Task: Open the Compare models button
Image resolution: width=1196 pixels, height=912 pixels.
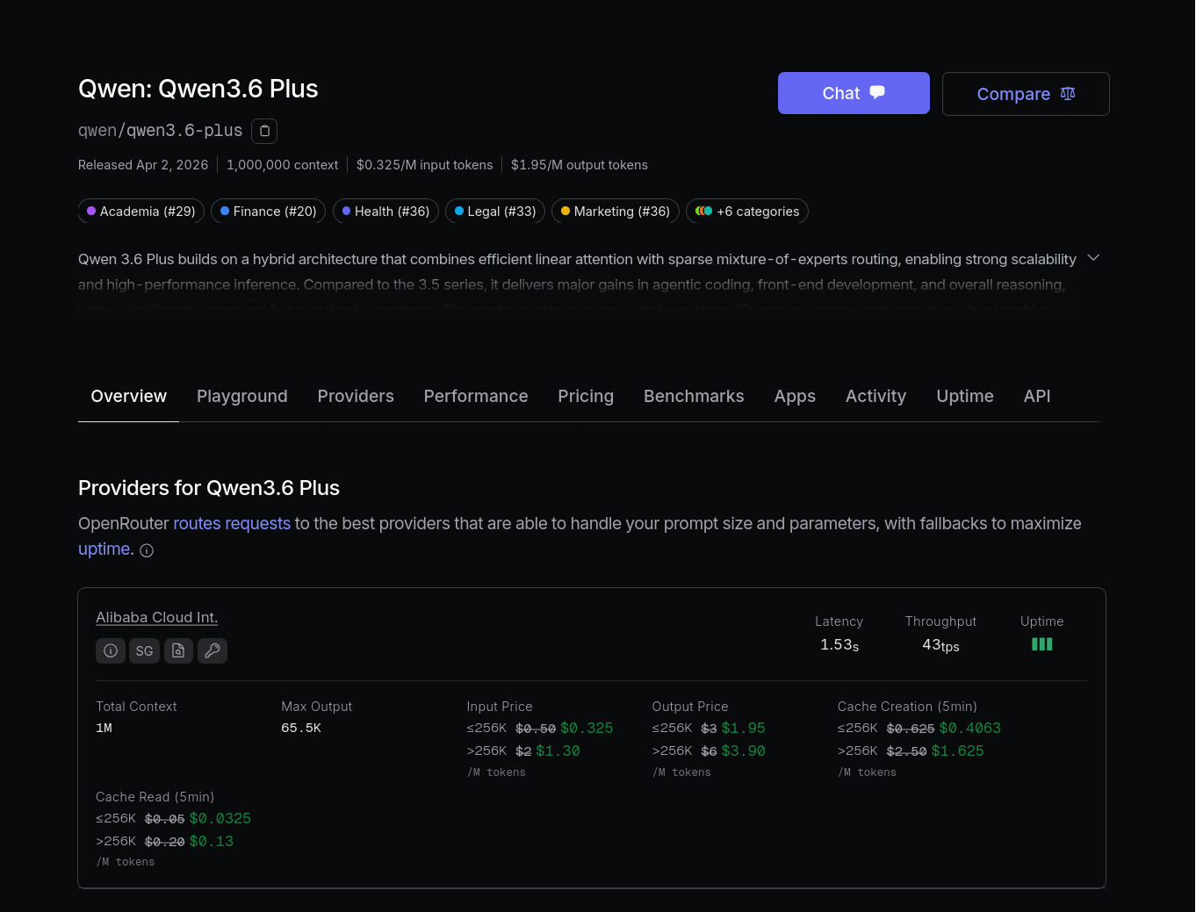Action: click(1026, 94)
